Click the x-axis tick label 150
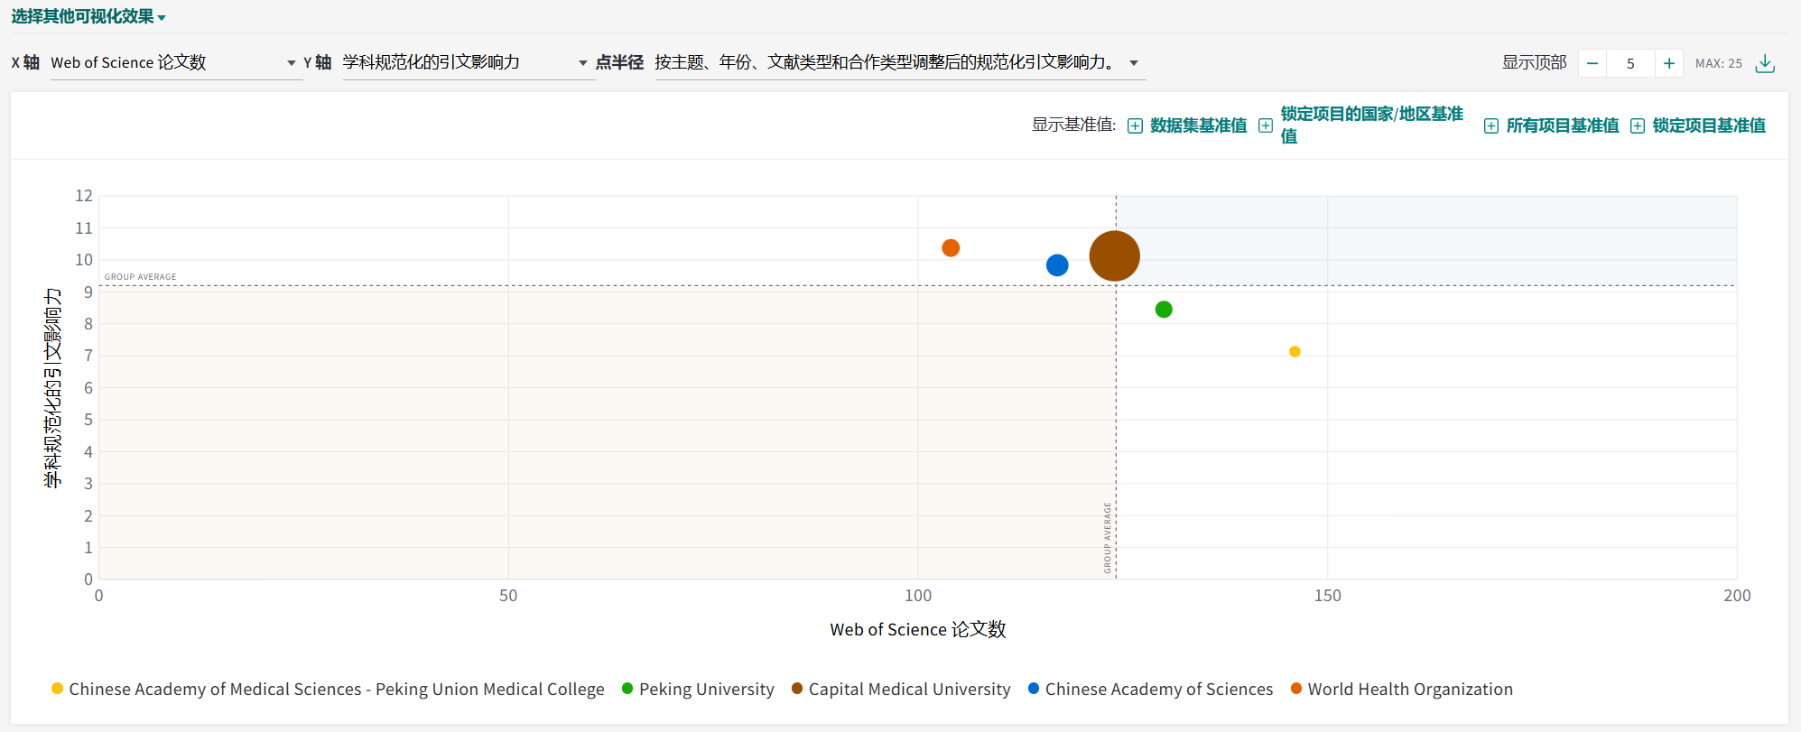 point(1328,596)
